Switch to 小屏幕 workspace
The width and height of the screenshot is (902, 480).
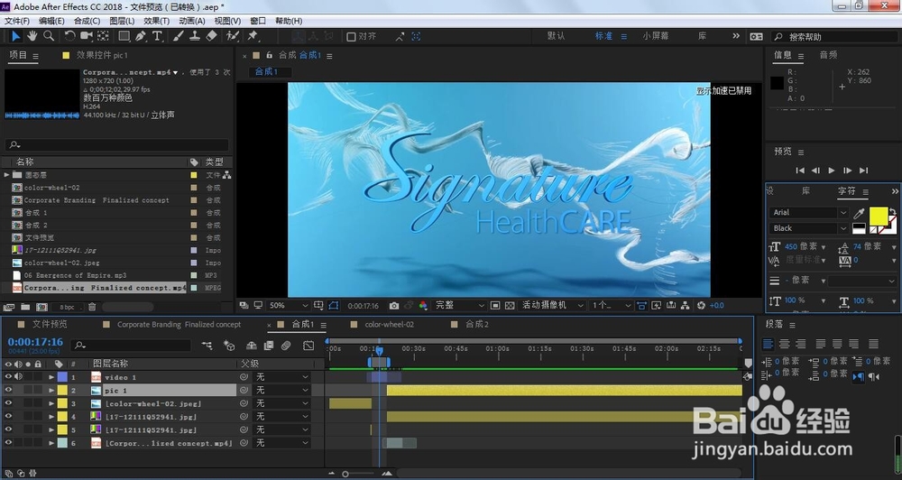(655, 36)
